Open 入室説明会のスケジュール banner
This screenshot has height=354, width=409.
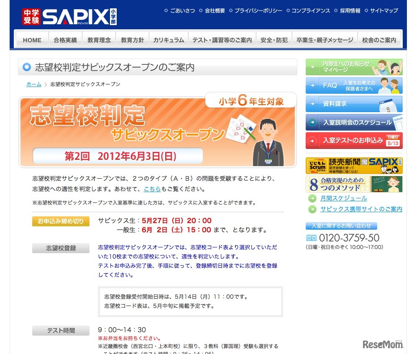[354, 122]
